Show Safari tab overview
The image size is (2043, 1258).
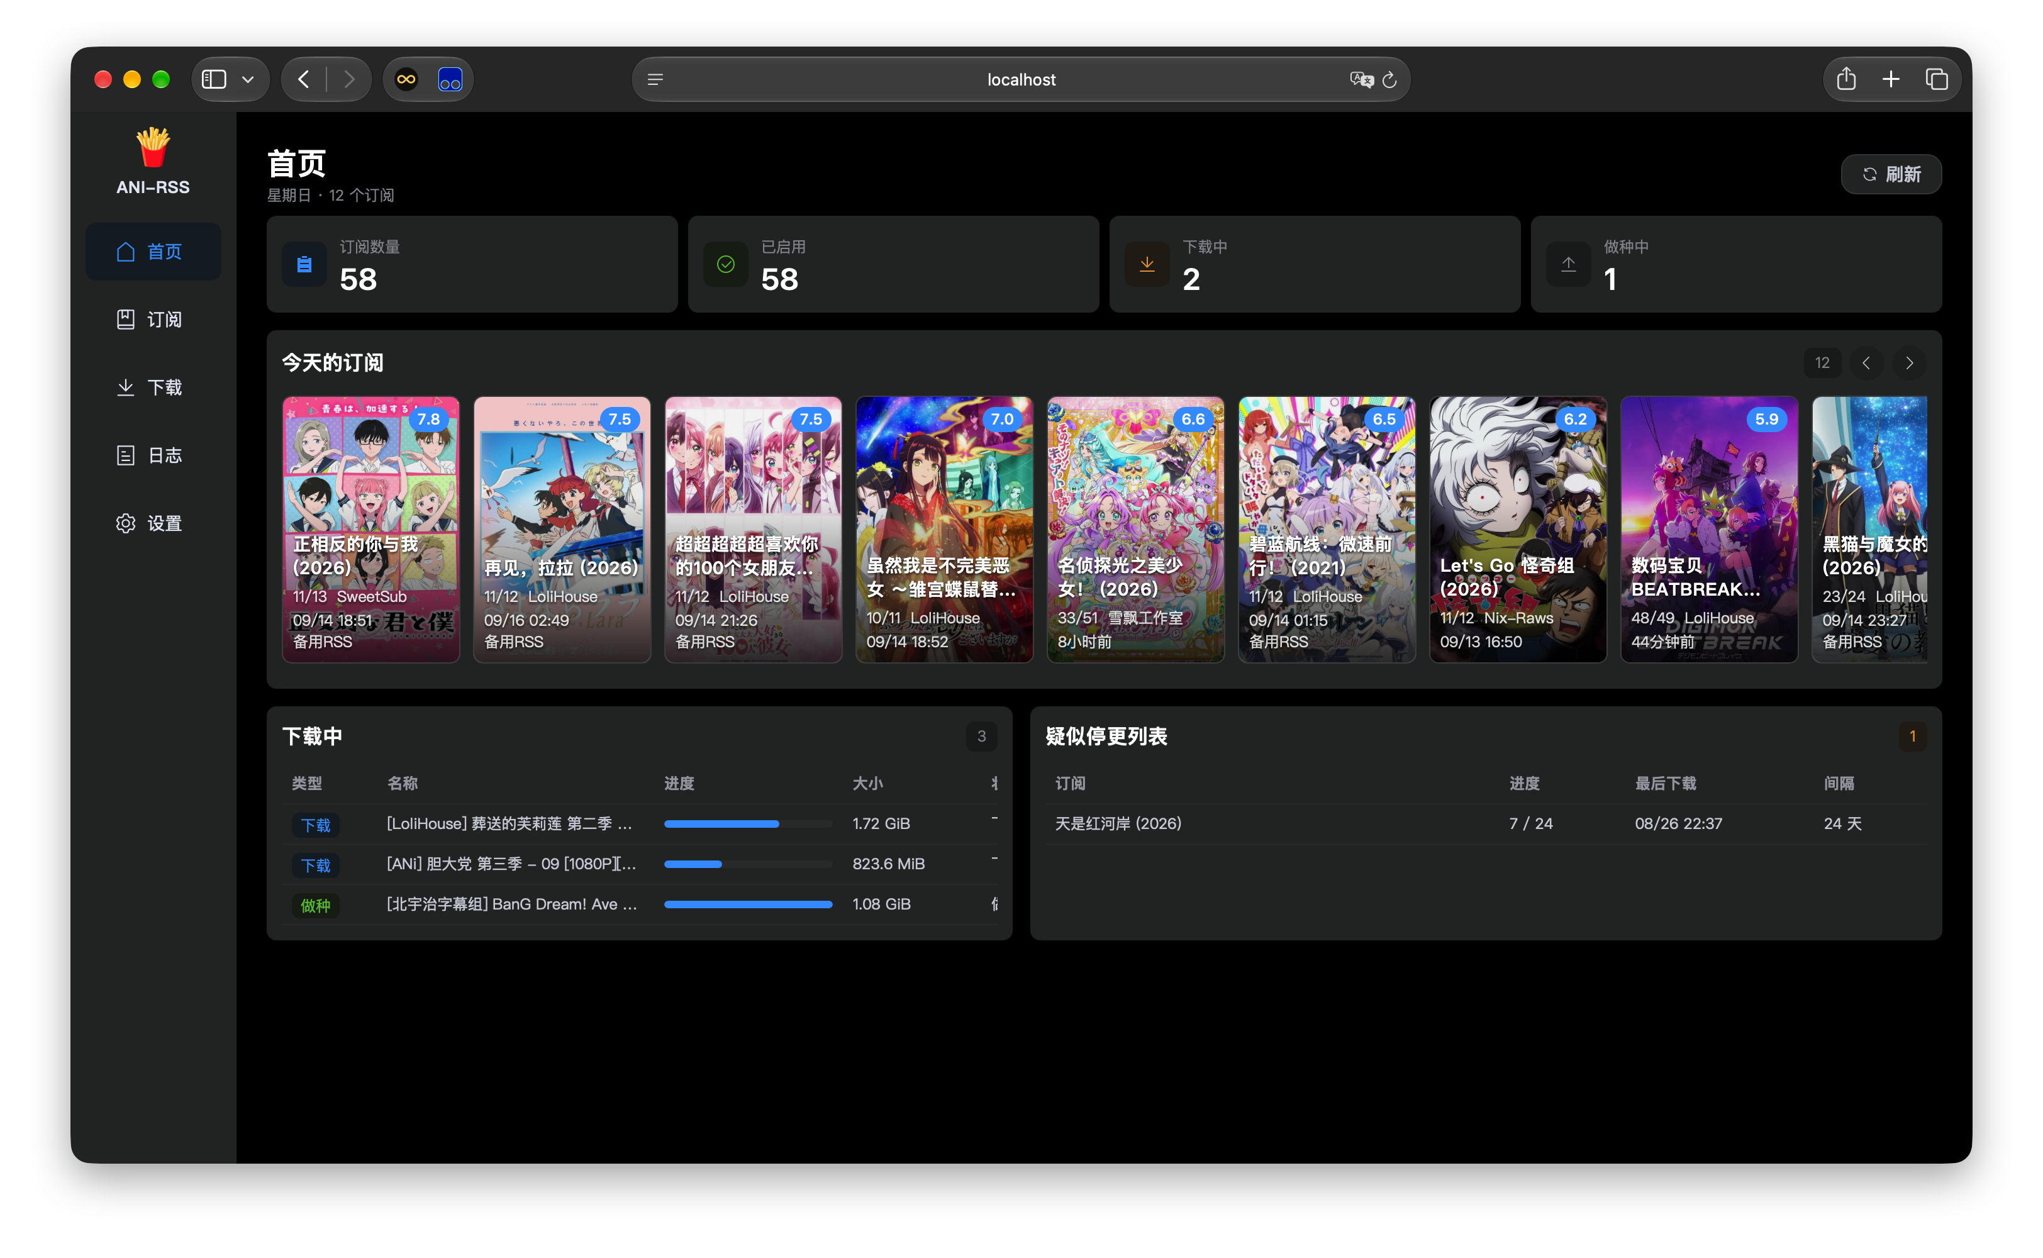tap(1937, 79)
